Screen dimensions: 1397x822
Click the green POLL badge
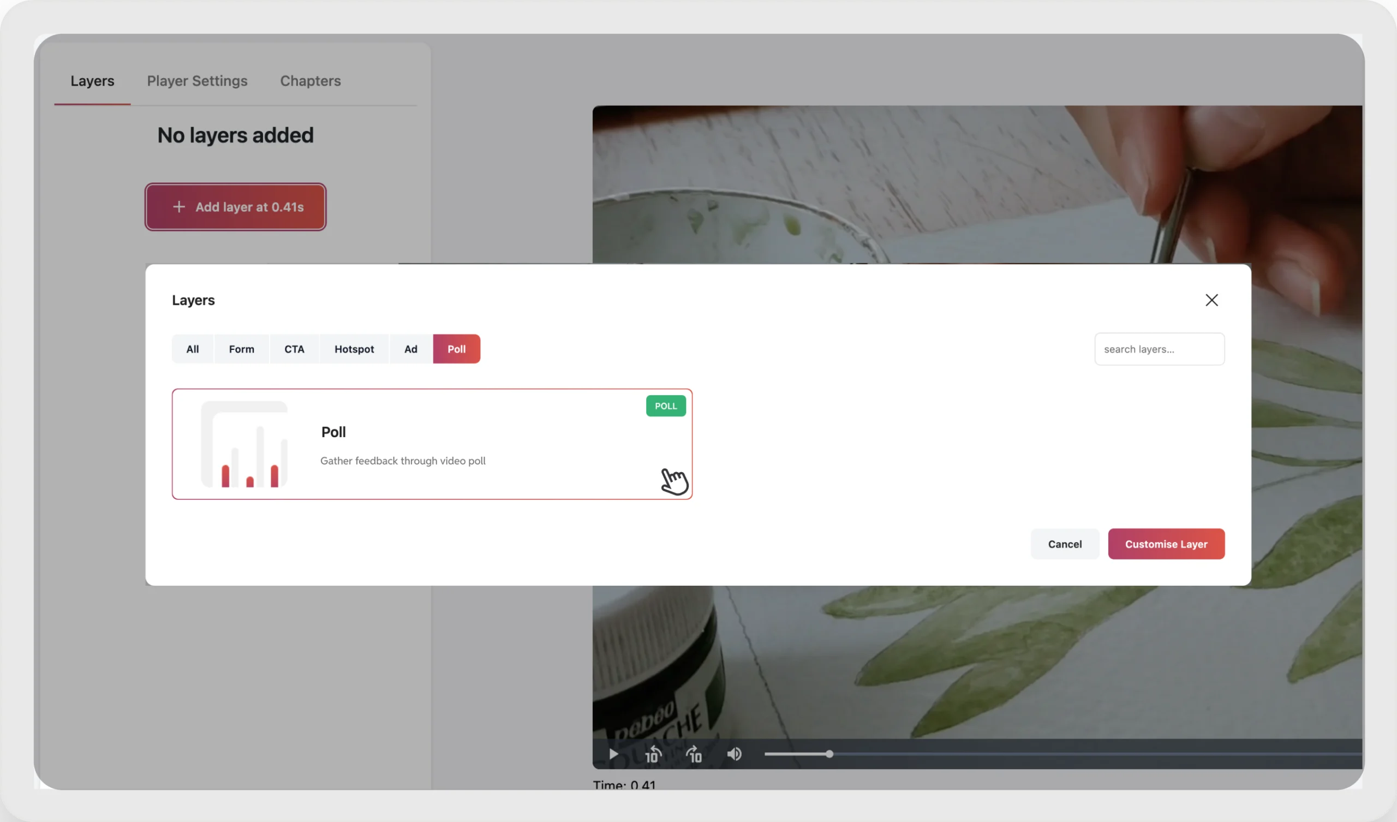coord(666,406)
